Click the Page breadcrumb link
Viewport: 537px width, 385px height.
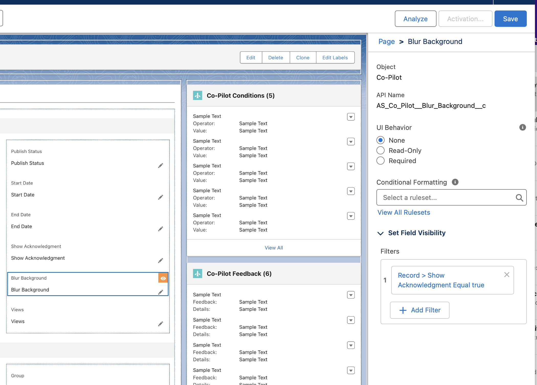point(386,41)
